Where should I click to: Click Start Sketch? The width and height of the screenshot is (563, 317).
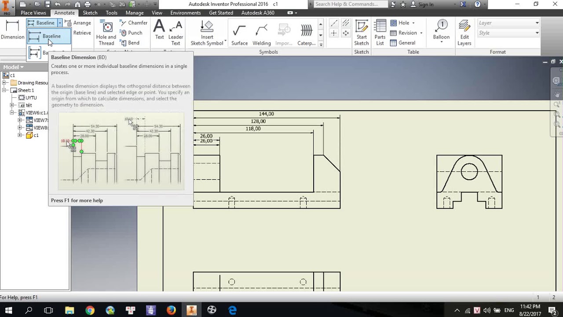362,33
